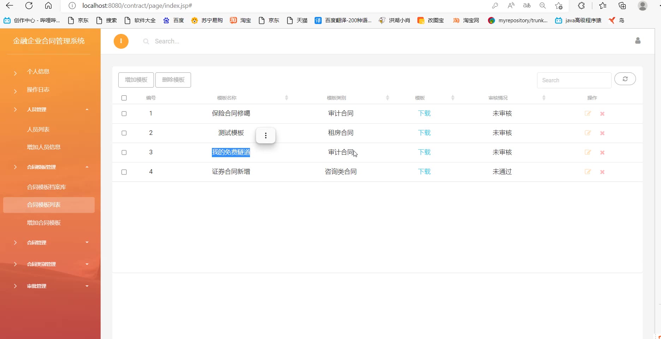The image size is (661, 339).
Task: Open the browser extensions puzzle icon
Action: coord(581,6)
